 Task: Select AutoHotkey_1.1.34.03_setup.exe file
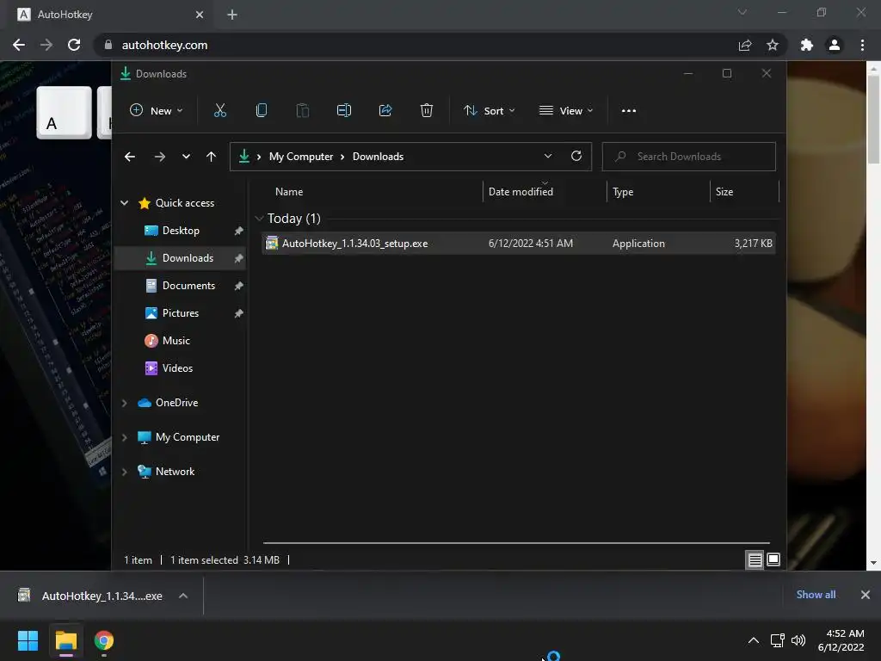[x=519, y=244]
